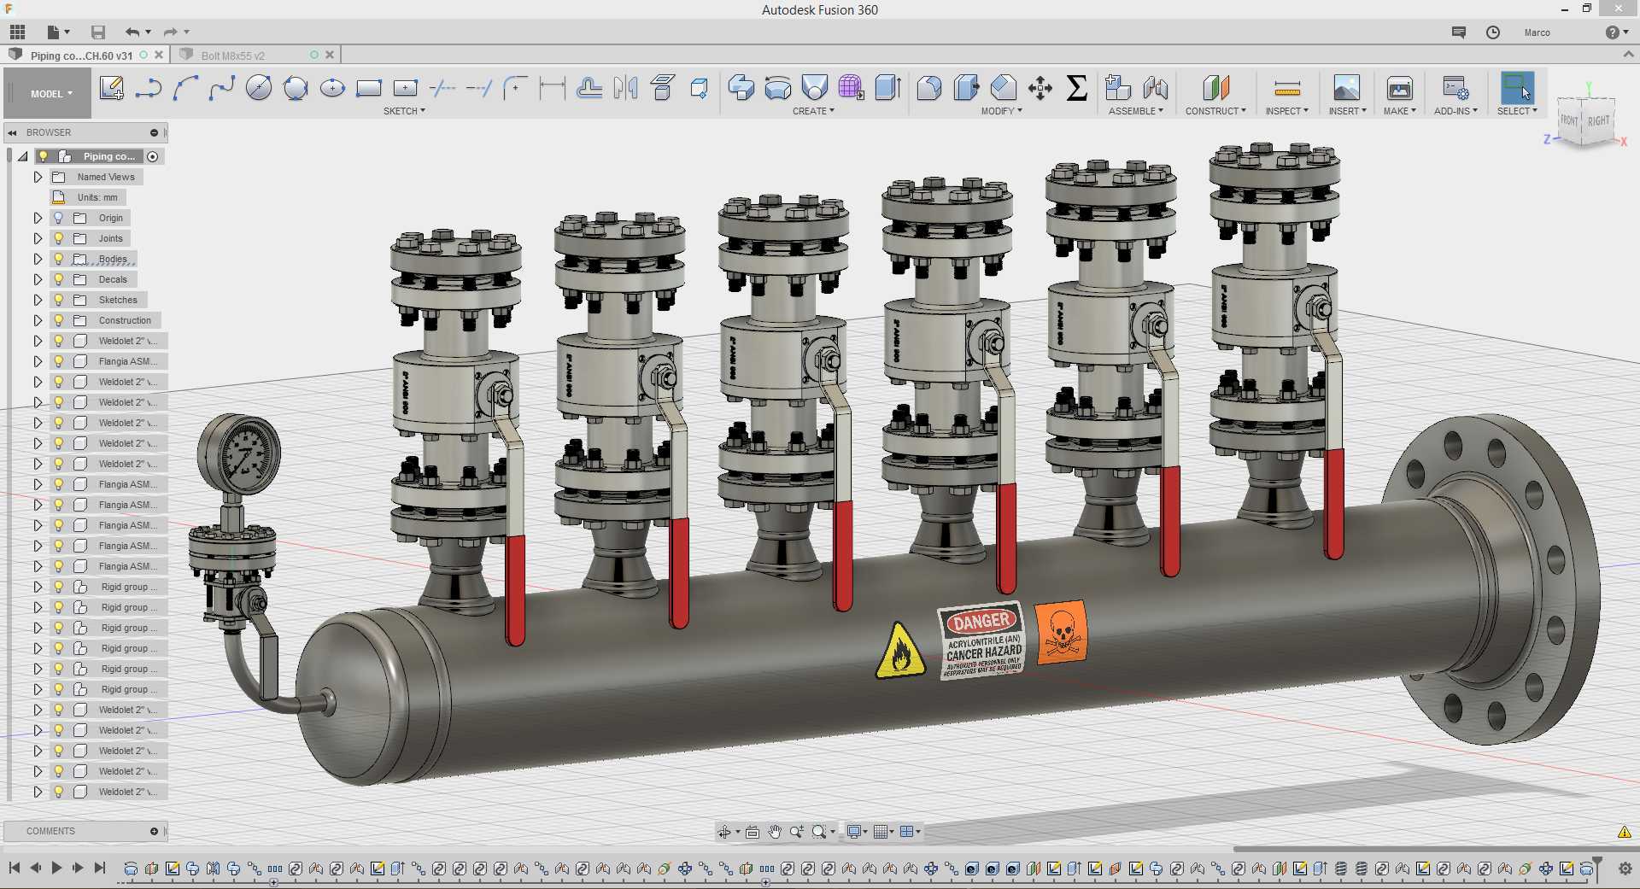Open the Marco user account menu
This screenshot has width=1640, height=889.
coord(1537,32)
